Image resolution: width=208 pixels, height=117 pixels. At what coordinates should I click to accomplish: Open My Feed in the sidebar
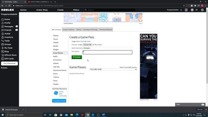(x=7, y=48)
